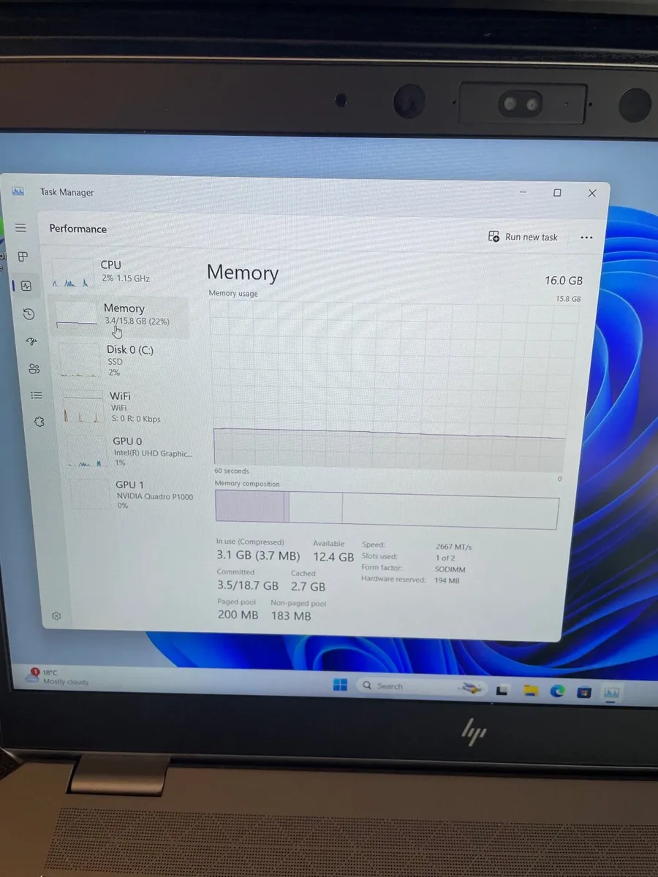This screenshot has height=877, width=658.
Task: Open the hamburger navigation menu
Action: (x=20, y=227)
